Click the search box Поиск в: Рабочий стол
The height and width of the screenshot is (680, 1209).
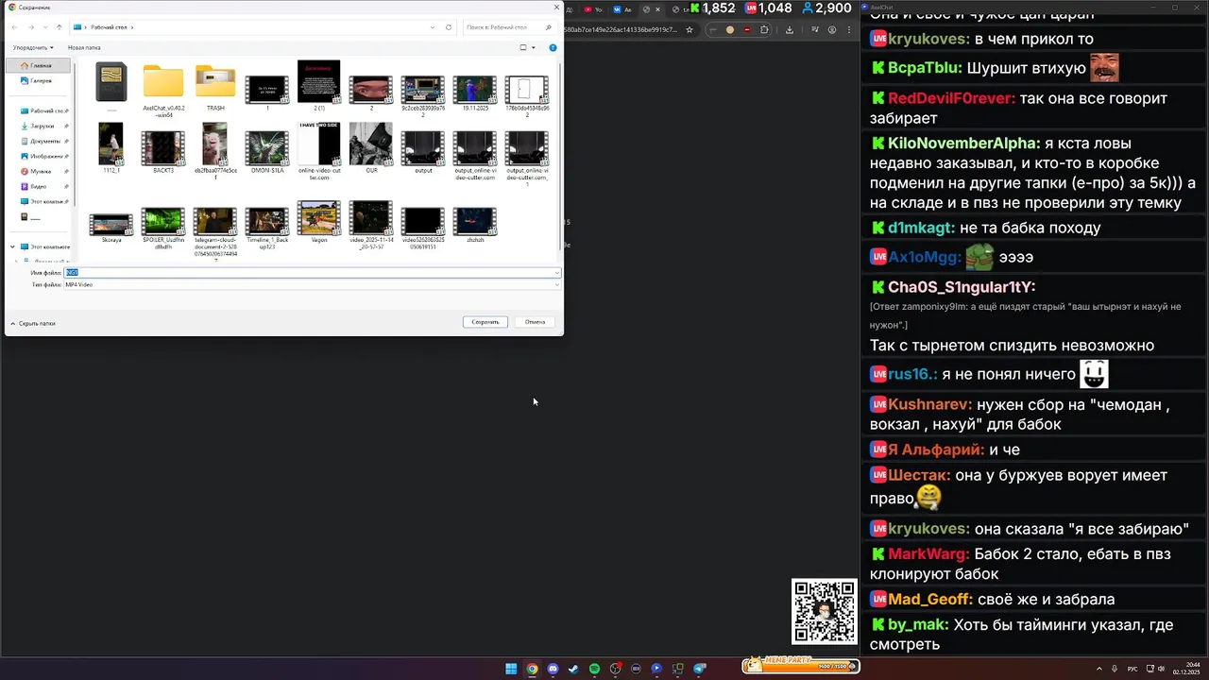tap(508, 27)
